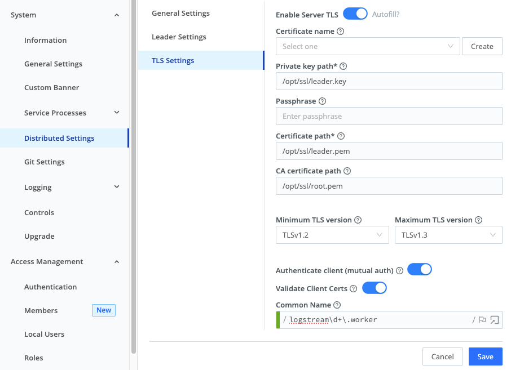This screenshot has height=370, width=511.
Task: Click the CA certificate path help icon
Action: pos(346,171)
